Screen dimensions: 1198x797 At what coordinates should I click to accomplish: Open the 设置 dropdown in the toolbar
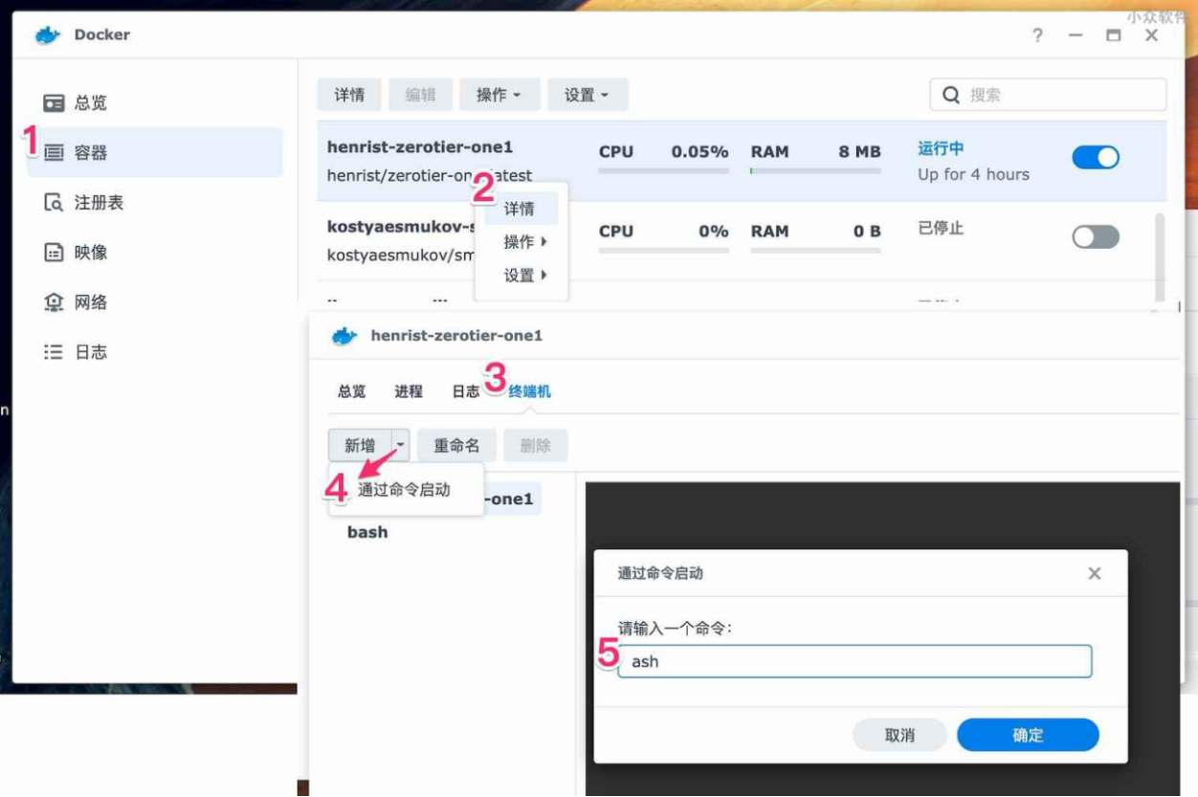pyautogui.click(x=587, y=95)
